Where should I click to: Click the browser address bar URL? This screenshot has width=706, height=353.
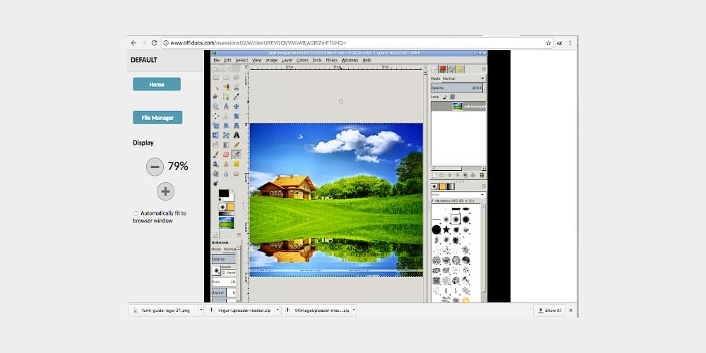(x=258, y=43)
